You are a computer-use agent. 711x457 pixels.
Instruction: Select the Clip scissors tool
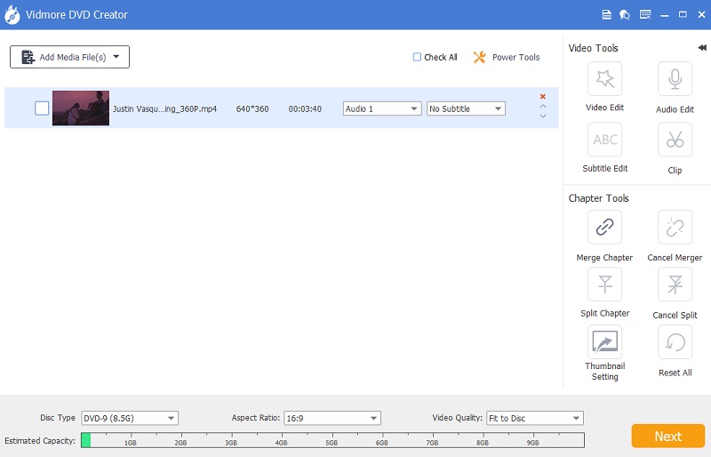[x=675, y=140]
